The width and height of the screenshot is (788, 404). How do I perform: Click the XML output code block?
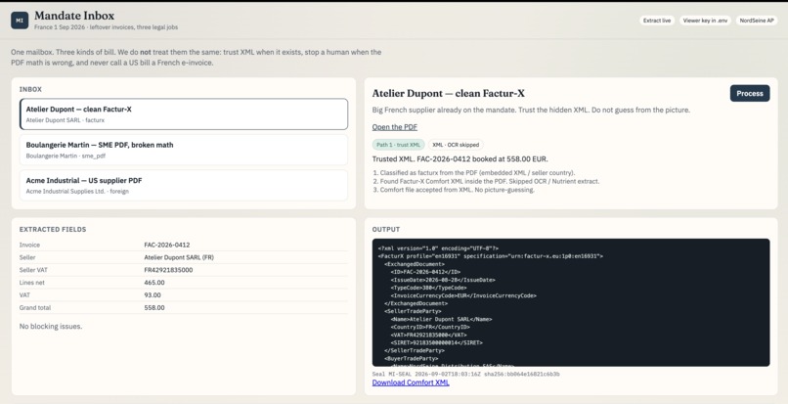pyautogui.click(x=571, y=302)
